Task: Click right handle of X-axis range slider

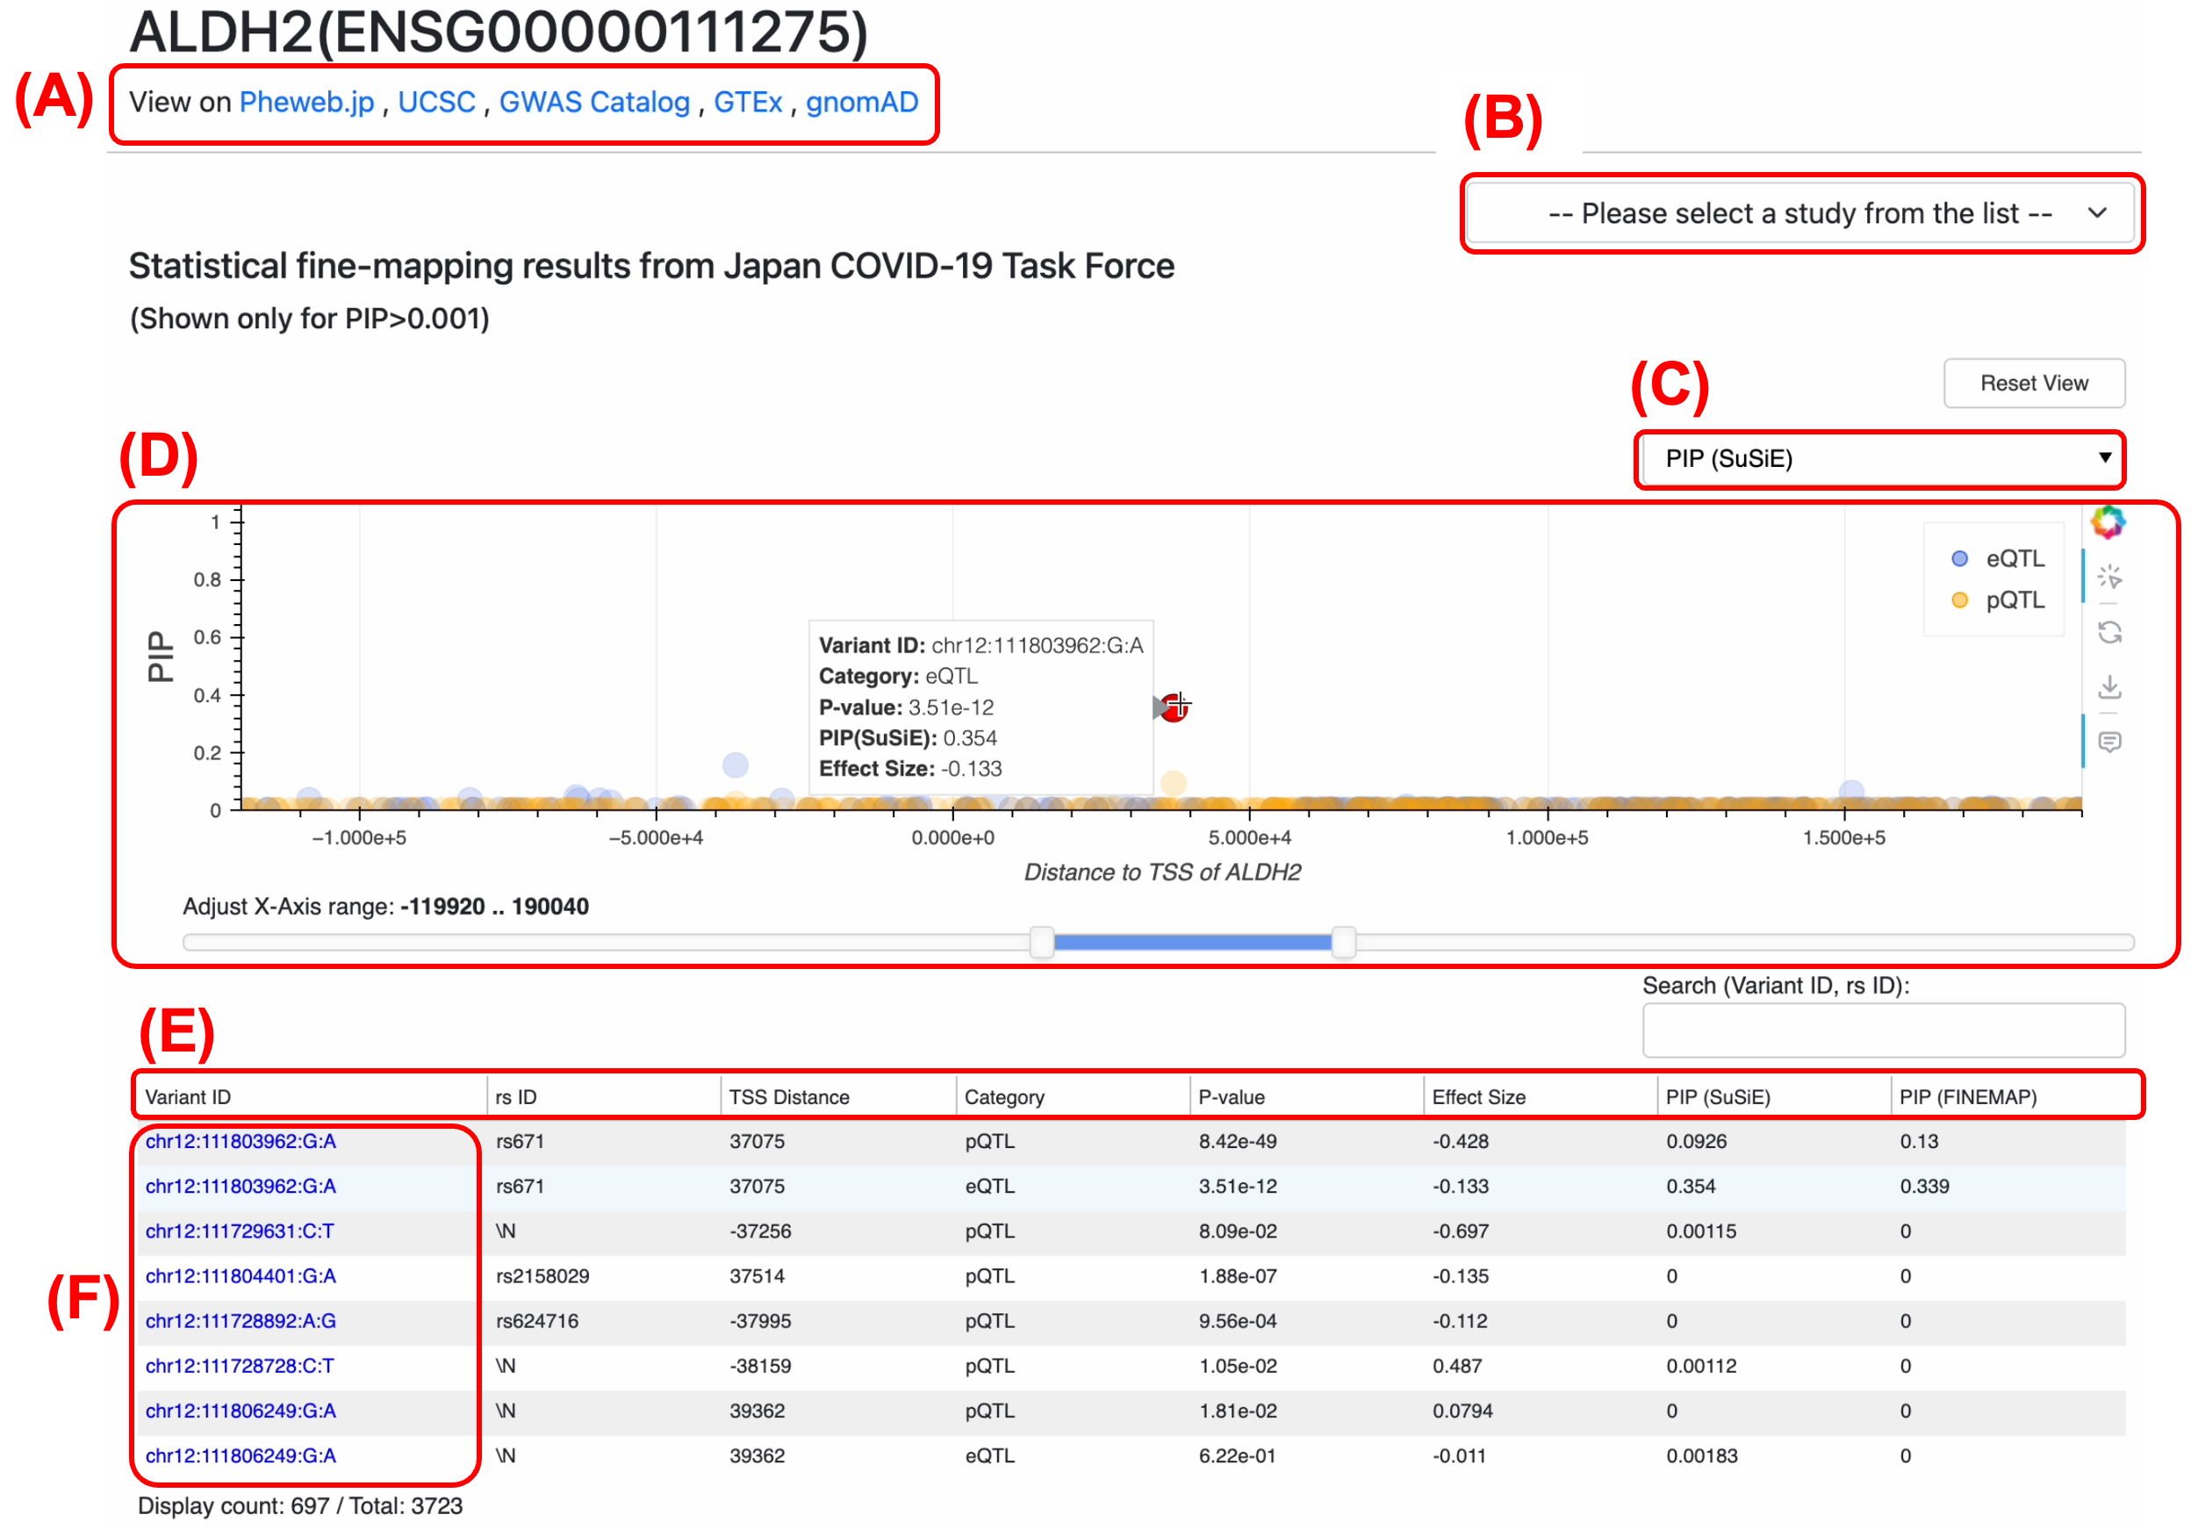Action: click(x=1343, y=942)
